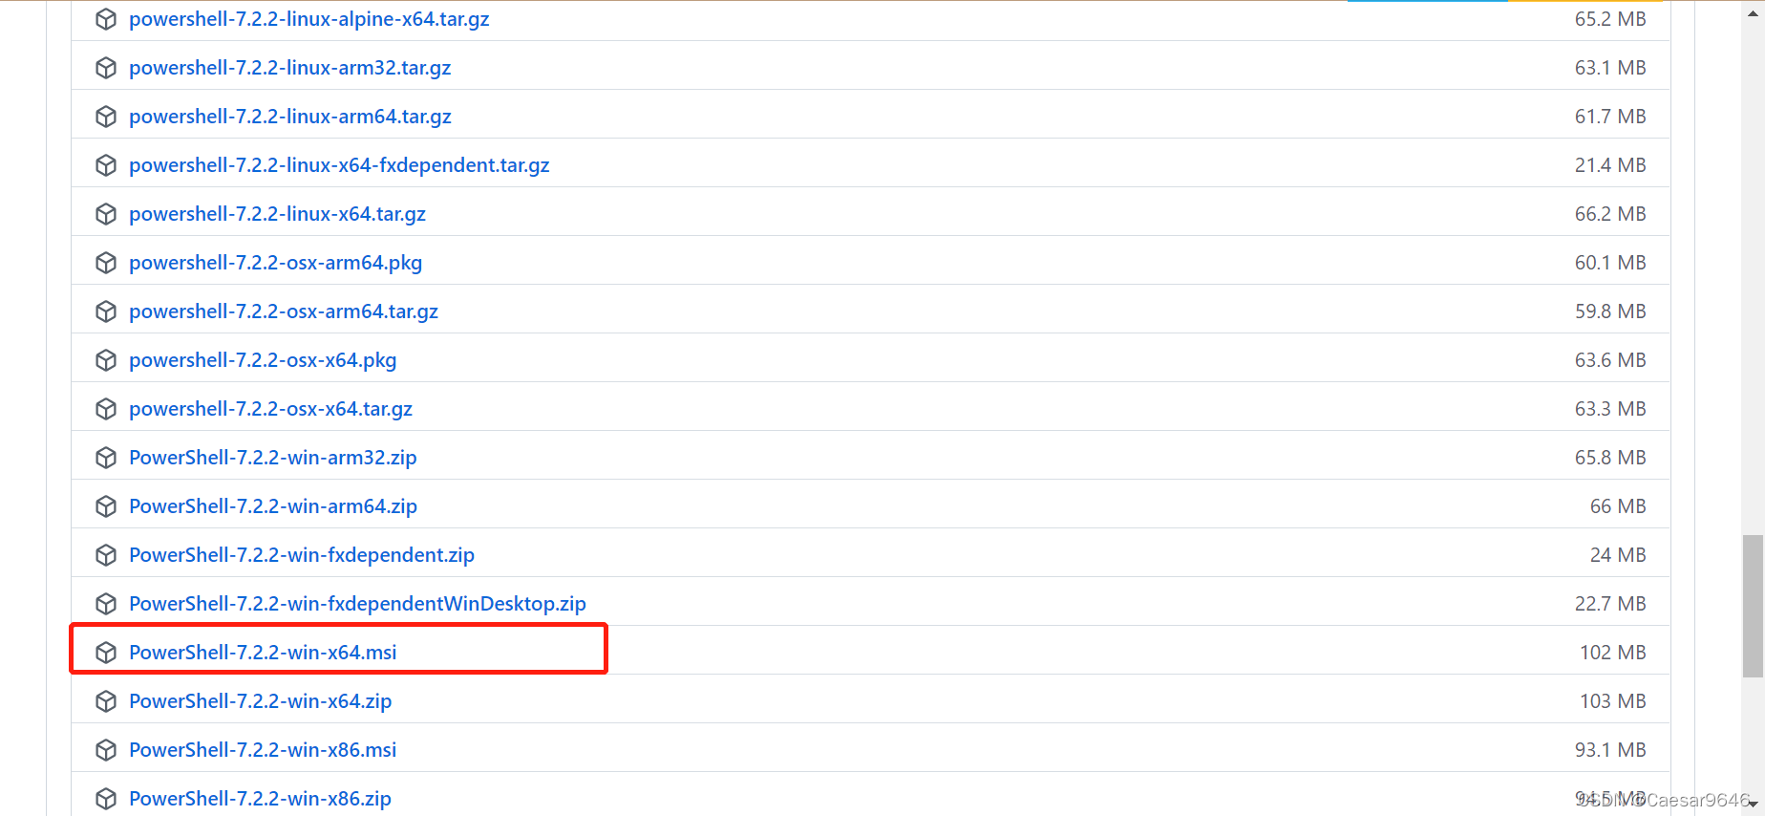This screenshot has height=816, width=1765.
Task: Click the 60.1 MB file size
Action: [x=1610, y=263]
